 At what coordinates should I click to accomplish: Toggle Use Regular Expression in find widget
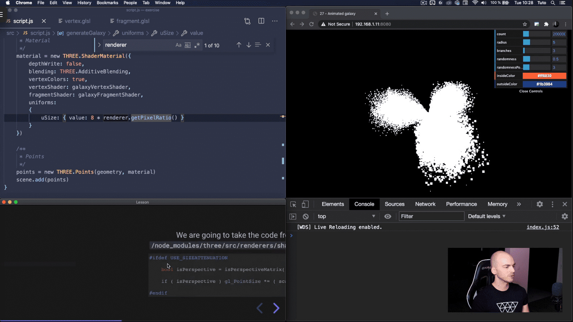[x=197, y=45]
